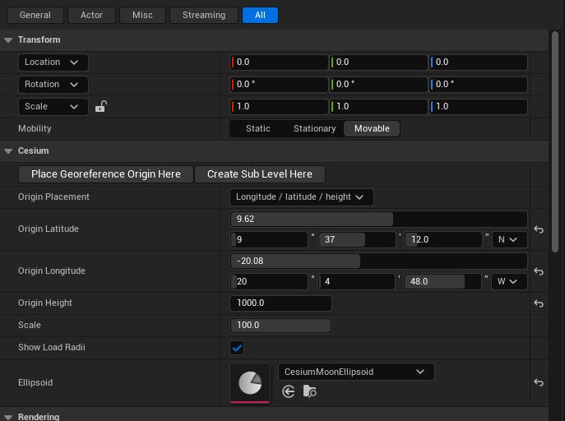Click the Origin Longitude -20.08 slider

[x=378, y=261]
